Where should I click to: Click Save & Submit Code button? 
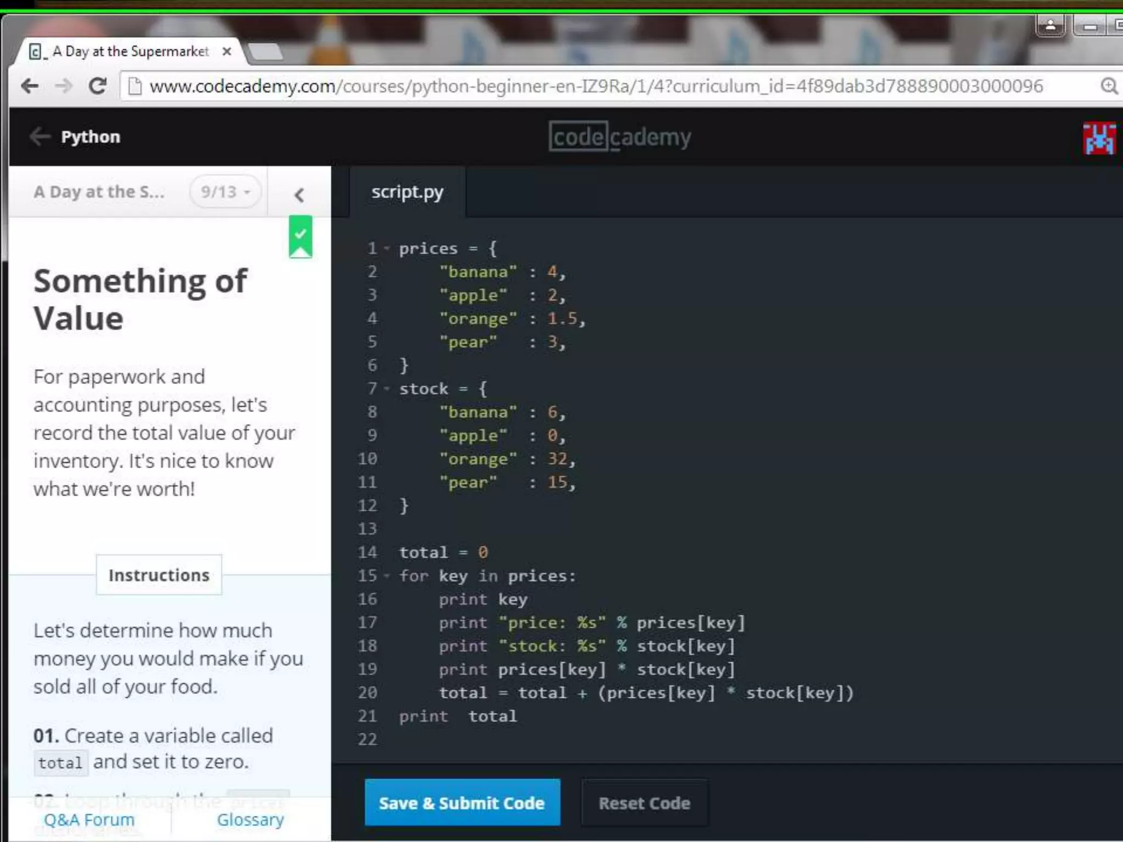(462, 803)
